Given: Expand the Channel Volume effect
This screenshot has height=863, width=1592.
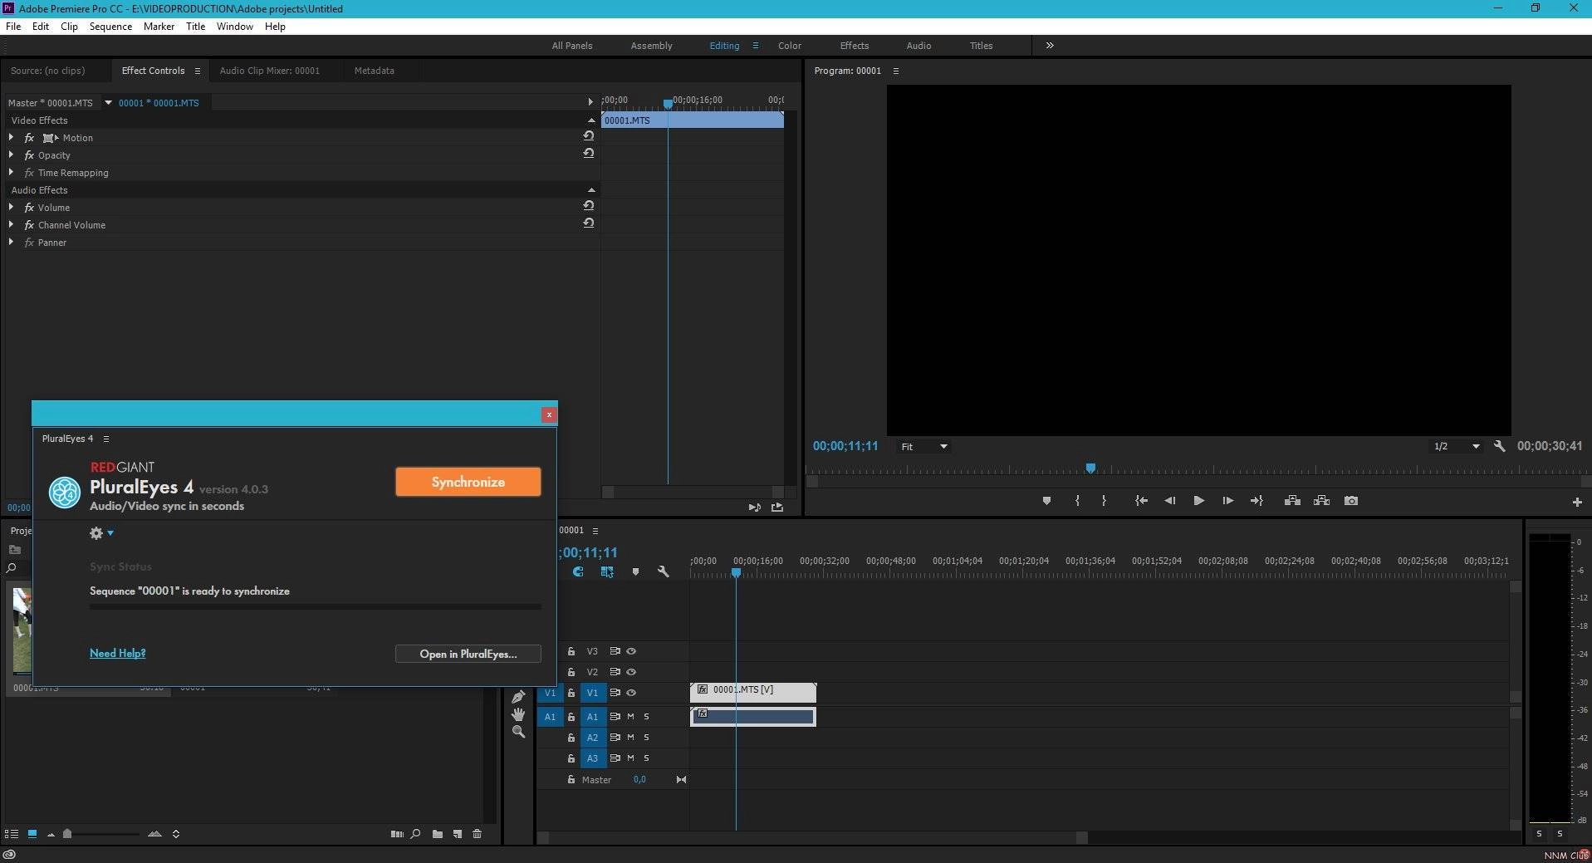Looking at the screenshot, I should [11, 224].
